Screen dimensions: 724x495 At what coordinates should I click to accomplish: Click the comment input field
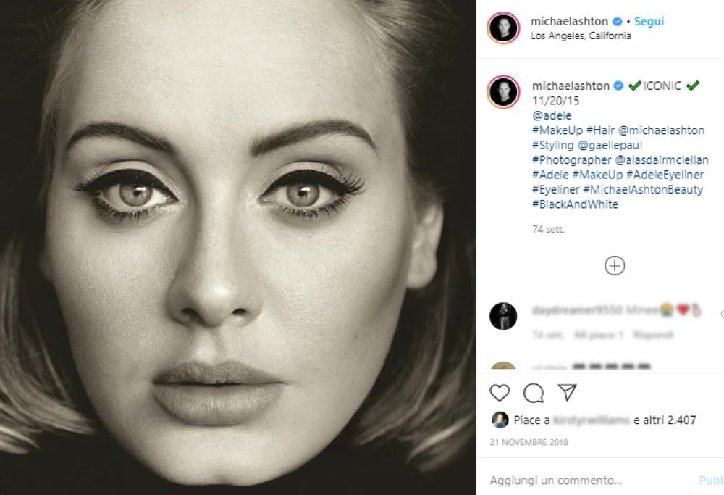pyautogui.click(x=579, y=480)
